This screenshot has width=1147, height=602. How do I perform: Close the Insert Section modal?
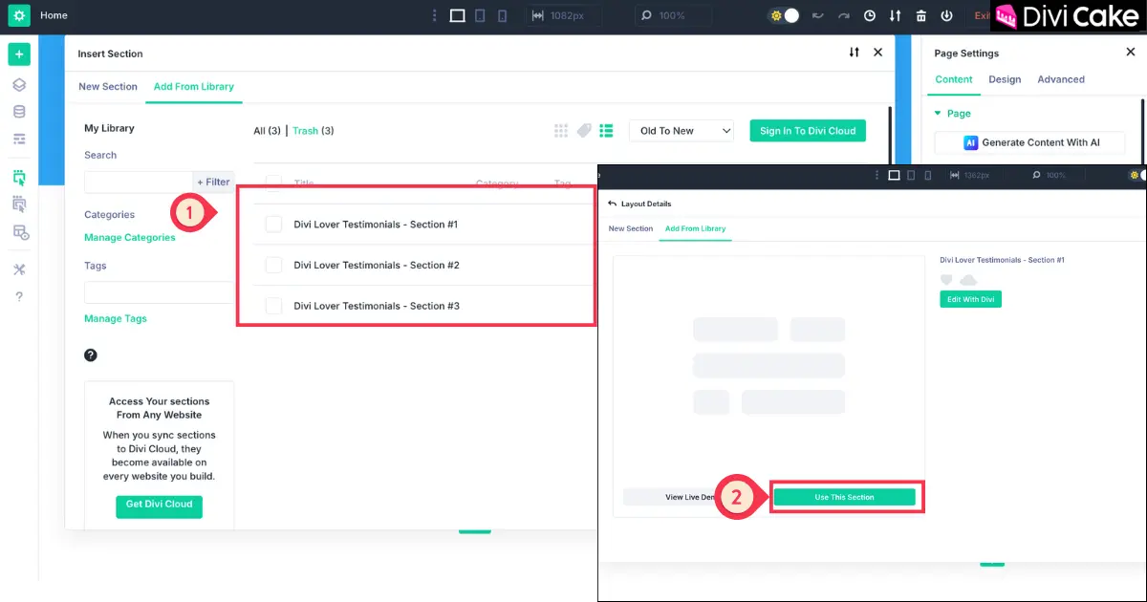(877, 53)
